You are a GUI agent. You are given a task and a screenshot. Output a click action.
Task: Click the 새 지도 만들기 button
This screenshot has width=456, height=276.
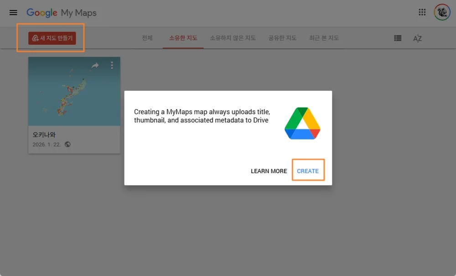click(52, 38)
